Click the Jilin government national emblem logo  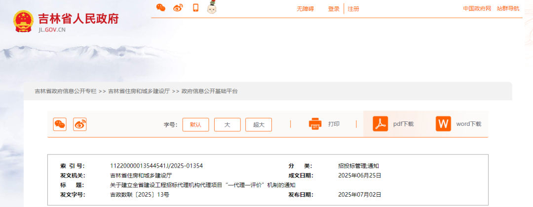pos(24,21)
